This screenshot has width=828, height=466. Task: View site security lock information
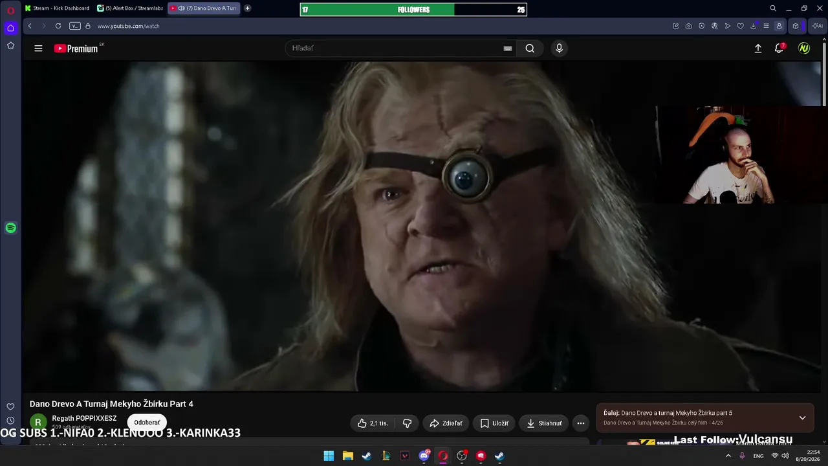(88, 26)
